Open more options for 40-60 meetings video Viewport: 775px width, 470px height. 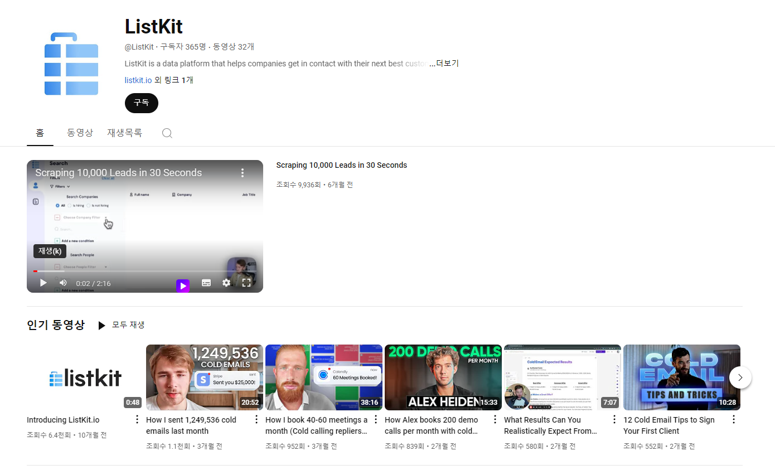pos(376,419)
